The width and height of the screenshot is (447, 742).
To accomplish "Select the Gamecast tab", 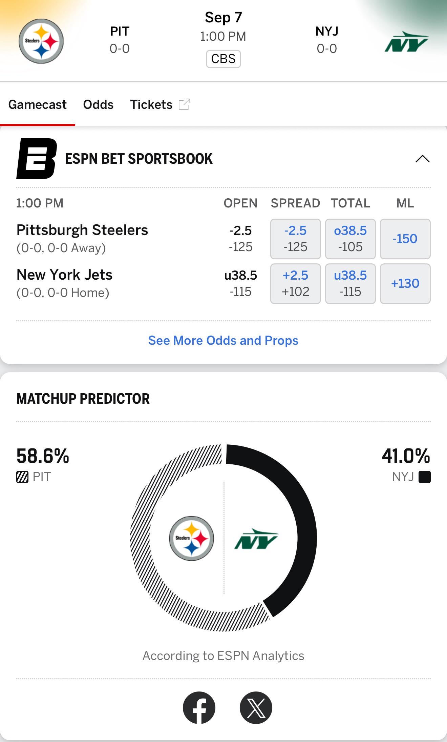I will click(37, 104).
